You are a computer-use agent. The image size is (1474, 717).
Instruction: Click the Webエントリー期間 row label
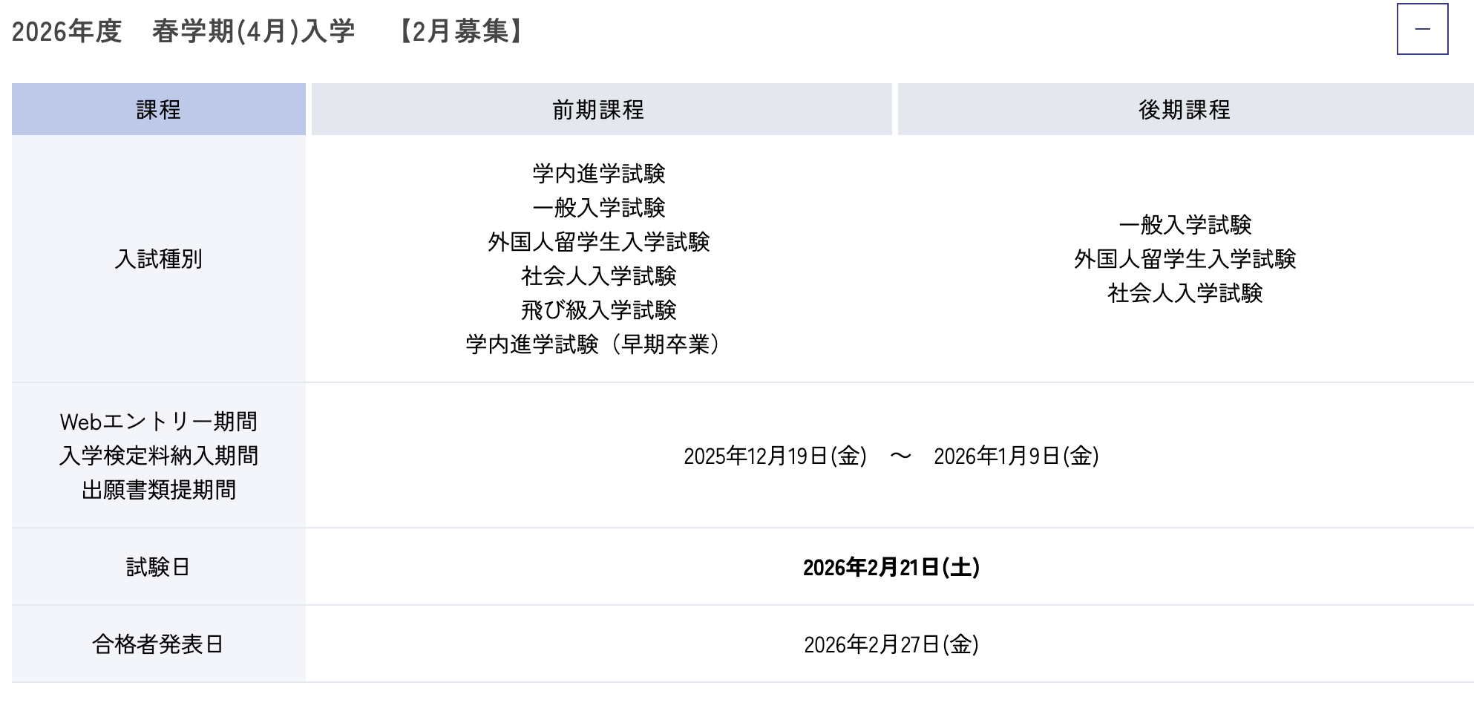pyautogui.click(x=158, y=422)
